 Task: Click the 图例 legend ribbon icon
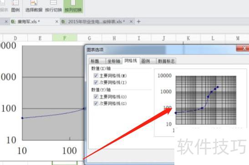[15, 6]
